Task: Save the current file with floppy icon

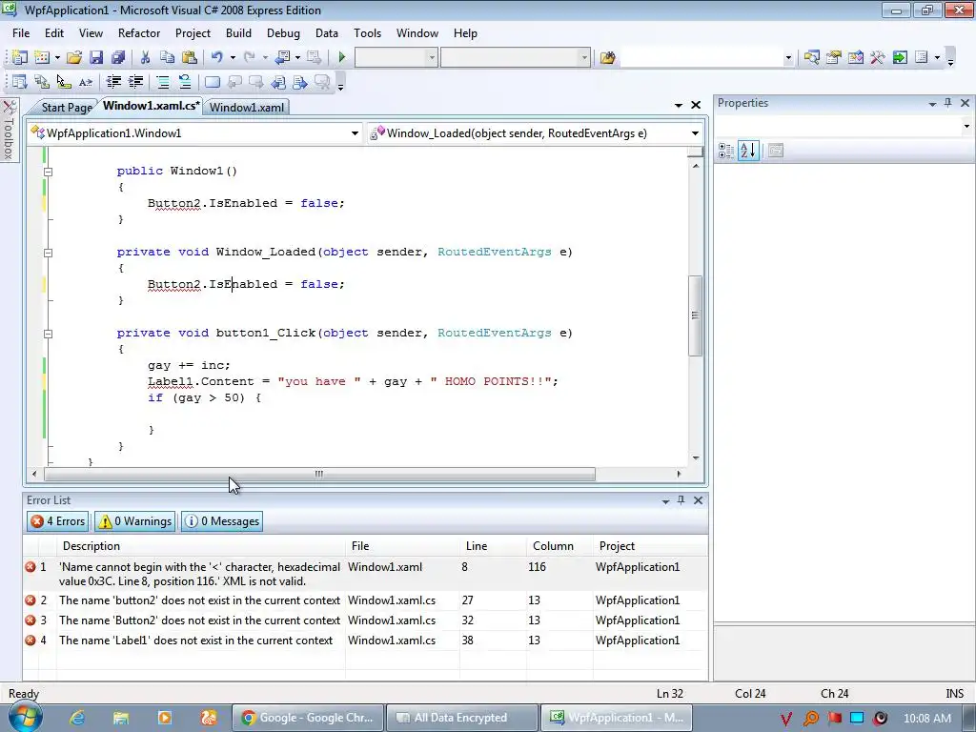Action: 96,58
